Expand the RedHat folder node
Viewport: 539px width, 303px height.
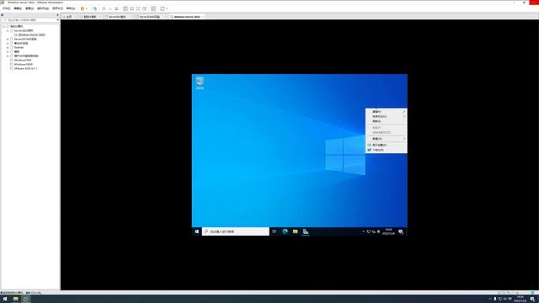pyautogui.click(x=8, y=47)
